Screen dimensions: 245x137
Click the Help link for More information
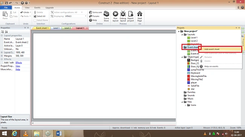(x=18, y=69)
